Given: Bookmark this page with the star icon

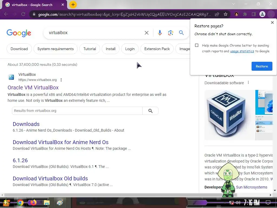Looking at the screenshot, I should coord(226,14).
